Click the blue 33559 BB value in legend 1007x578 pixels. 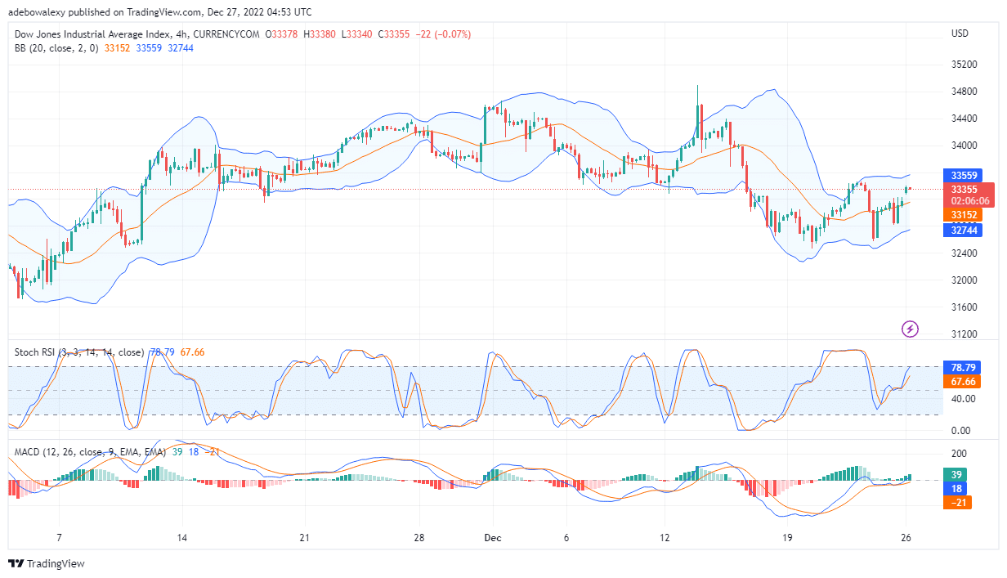click(x=149, y=48)
